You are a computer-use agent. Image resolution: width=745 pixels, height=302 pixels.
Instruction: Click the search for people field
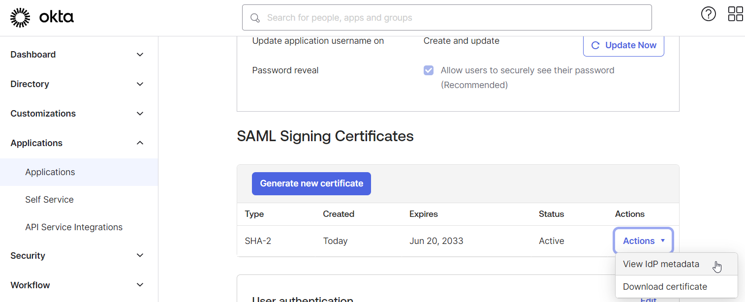(x=443, y=17)
